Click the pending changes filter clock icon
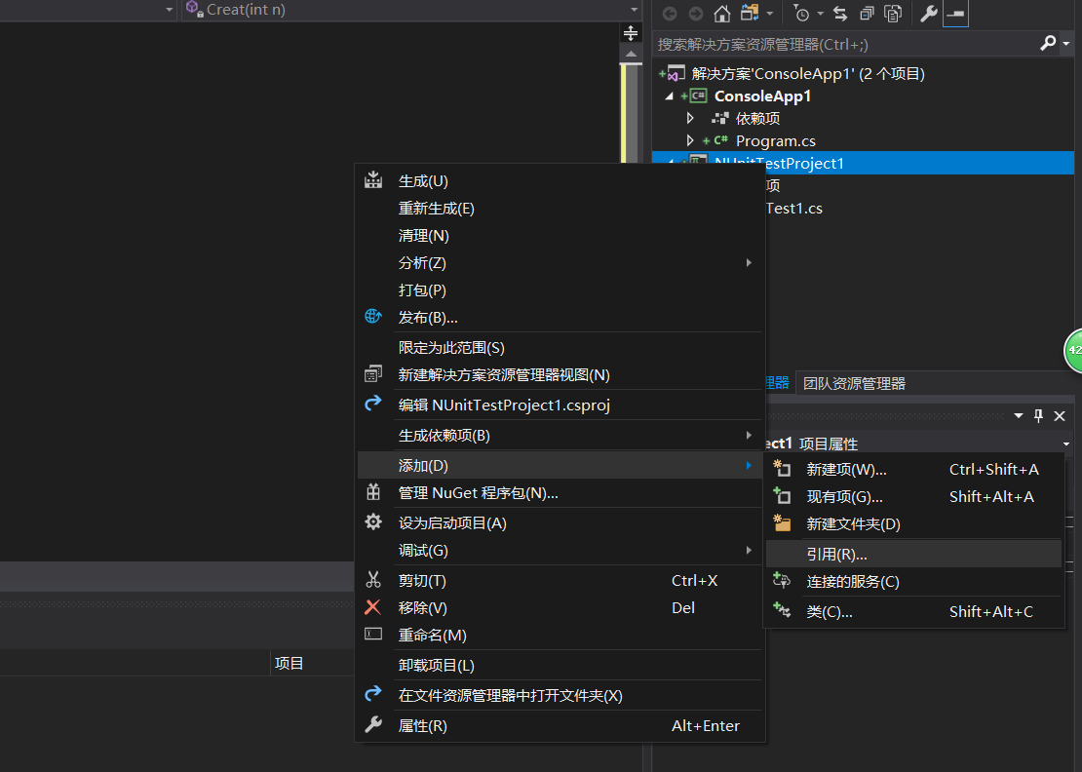The image size is (1082, 772). tap(801, 13)
